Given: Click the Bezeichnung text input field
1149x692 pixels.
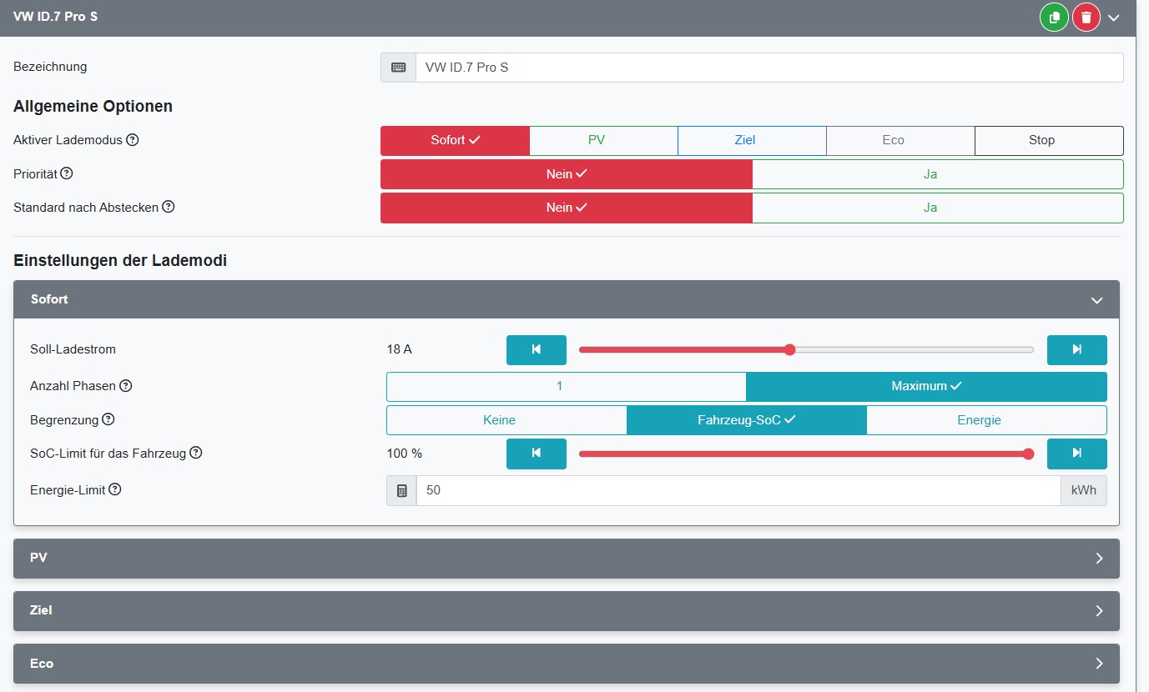Looking at the screenshot, I should tap(769, 68).
